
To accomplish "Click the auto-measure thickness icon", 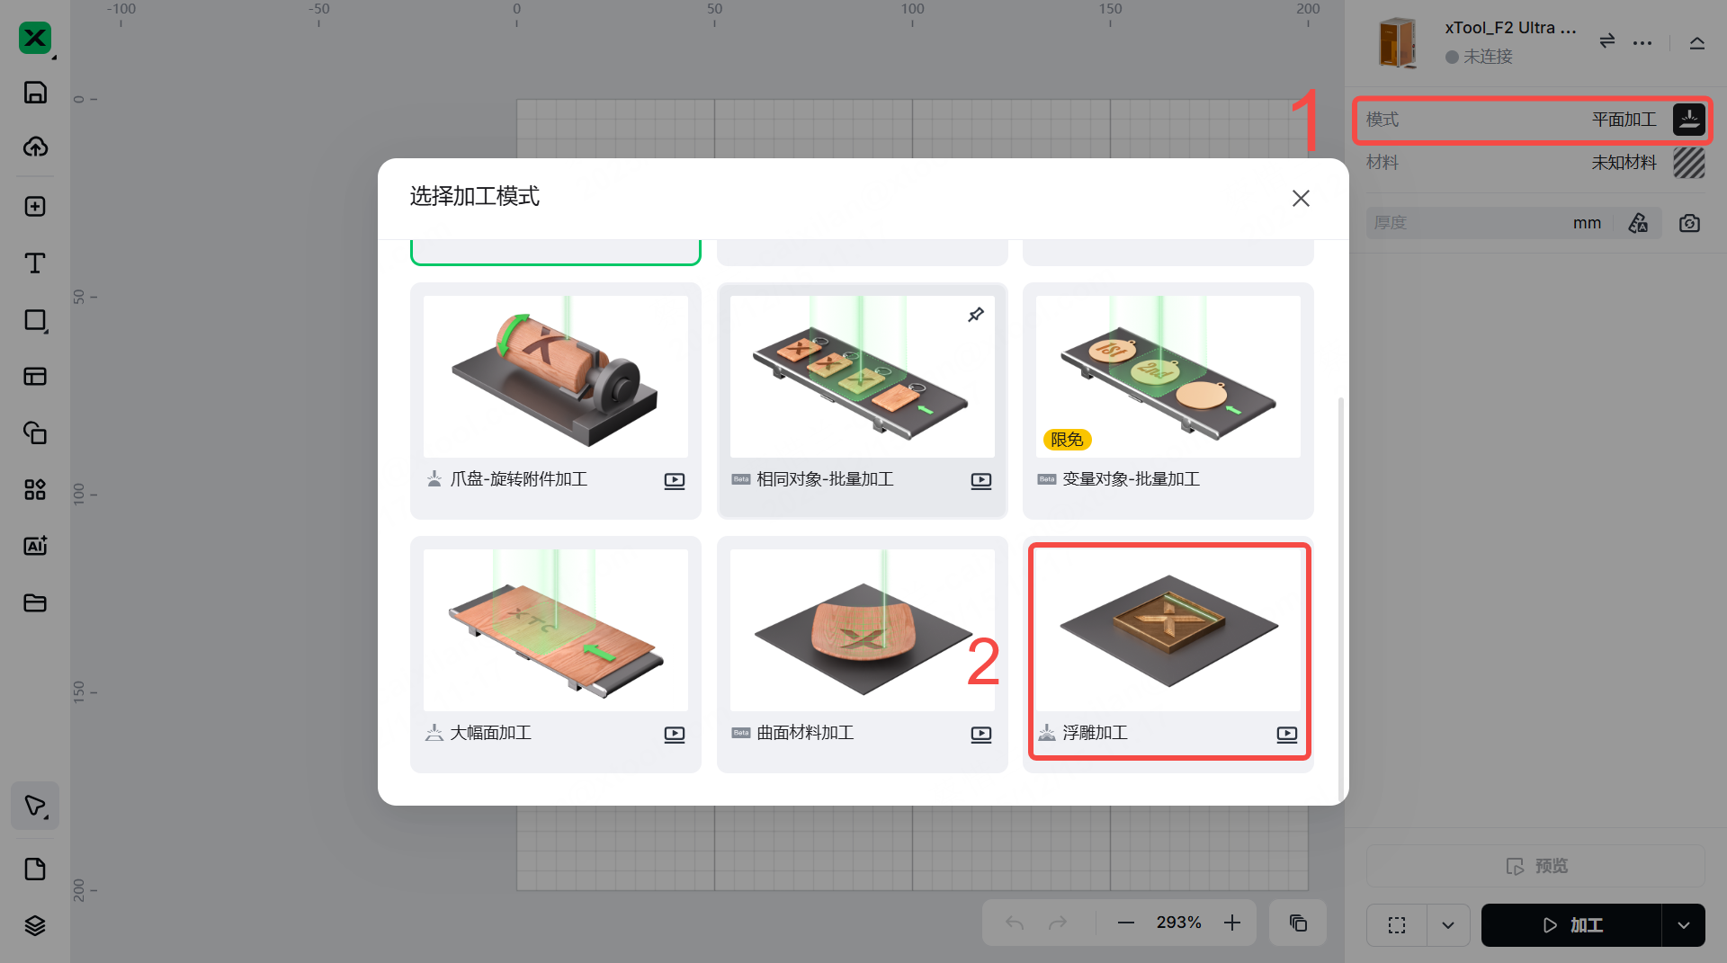I will click(1639, 223).
